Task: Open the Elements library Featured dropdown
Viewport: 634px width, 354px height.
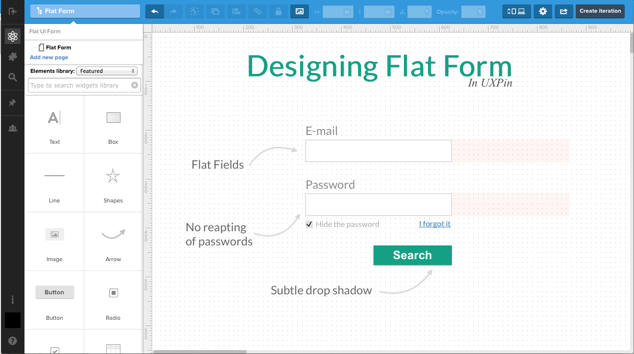Action: 107,71
